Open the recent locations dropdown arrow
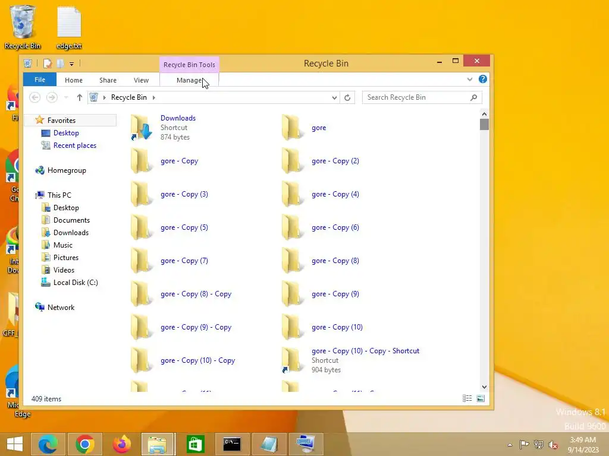This screenshot has width=609, height=456. pos(66,97)
